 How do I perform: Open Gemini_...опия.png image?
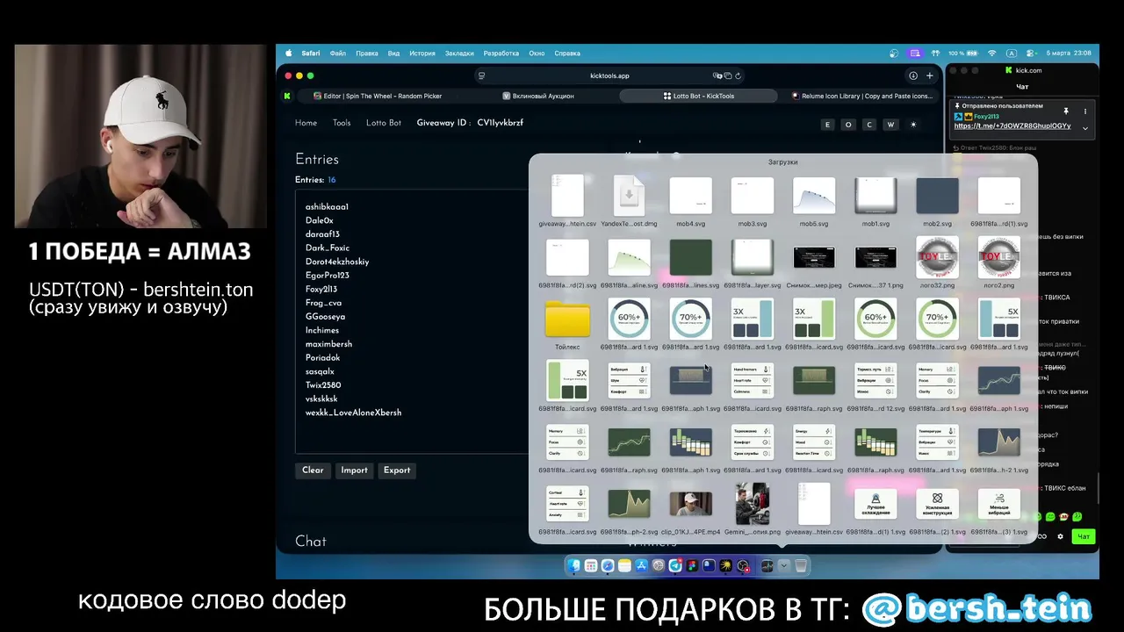click(752, 509)
